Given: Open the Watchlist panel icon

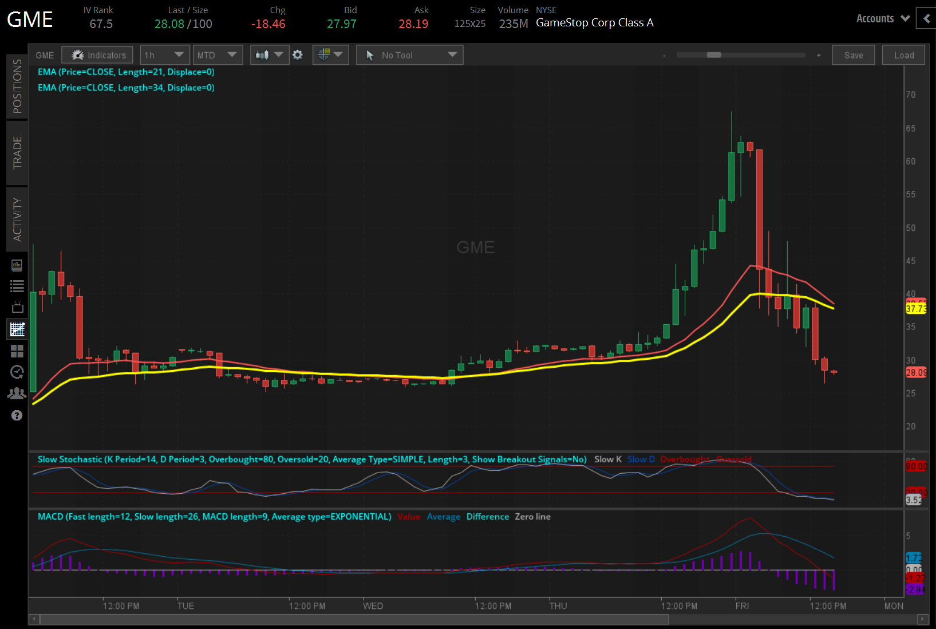Looking at the screenshot, I should point(17,286).
